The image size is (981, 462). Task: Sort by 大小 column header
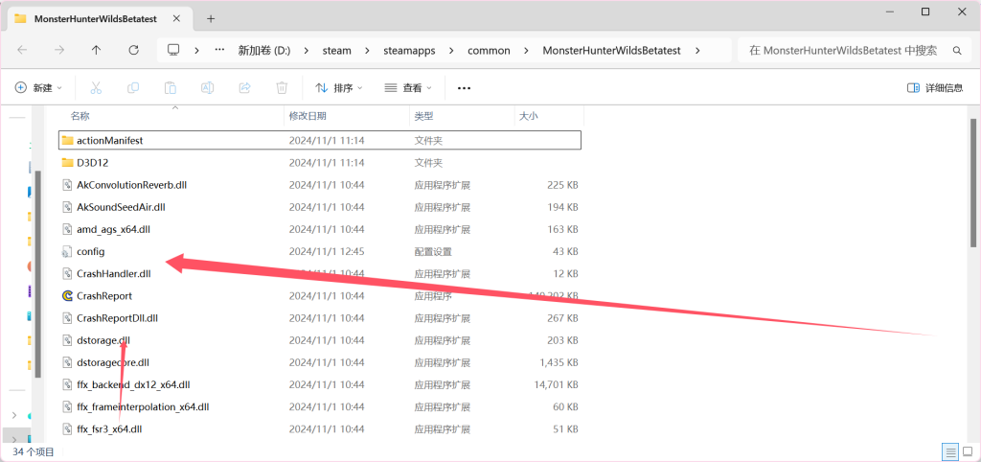coord(528,116)
